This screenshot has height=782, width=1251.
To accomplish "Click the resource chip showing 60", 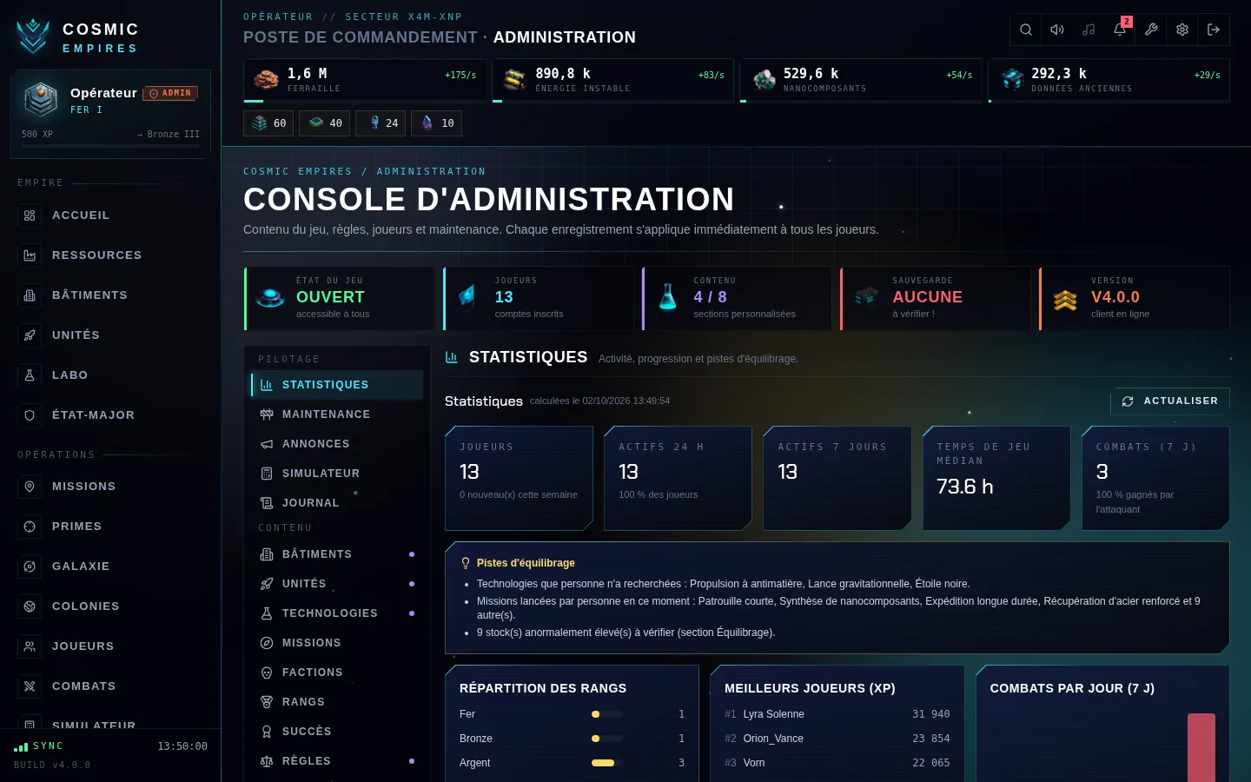I will (x=268, y=123).
